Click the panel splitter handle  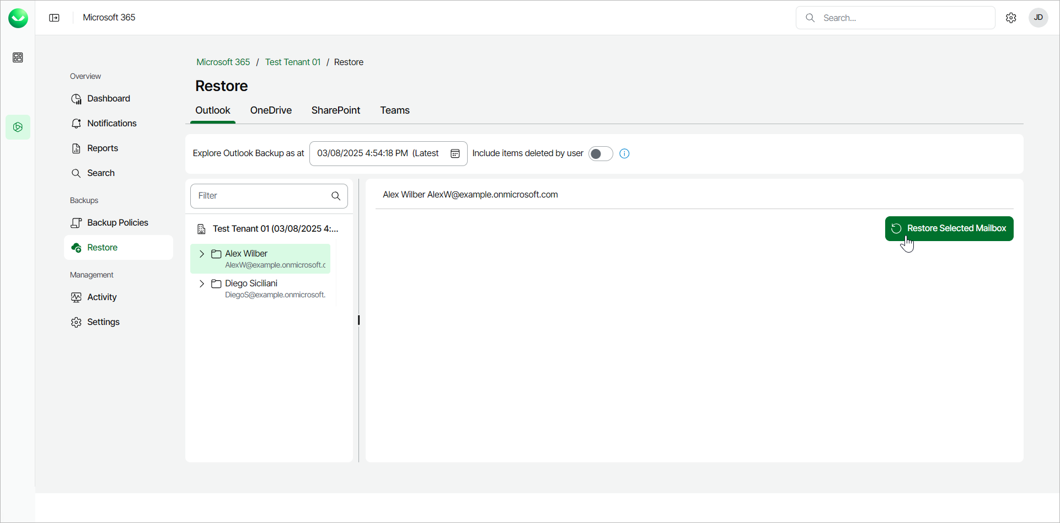358,320
